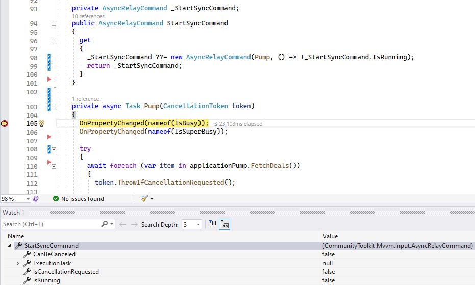This screenshot has height=285, width=475.
Task: Click the wrench icon next to CanBeCanceled
Action: pyautogui.click(x=27, y=254)
